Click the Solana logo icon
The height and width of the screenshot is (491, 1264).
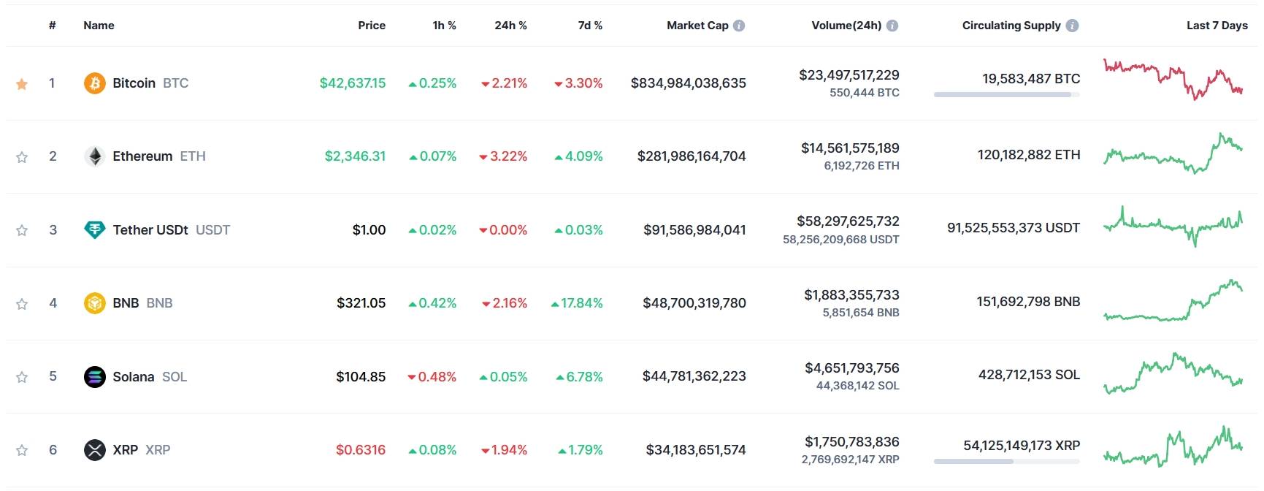coord(94,377)
